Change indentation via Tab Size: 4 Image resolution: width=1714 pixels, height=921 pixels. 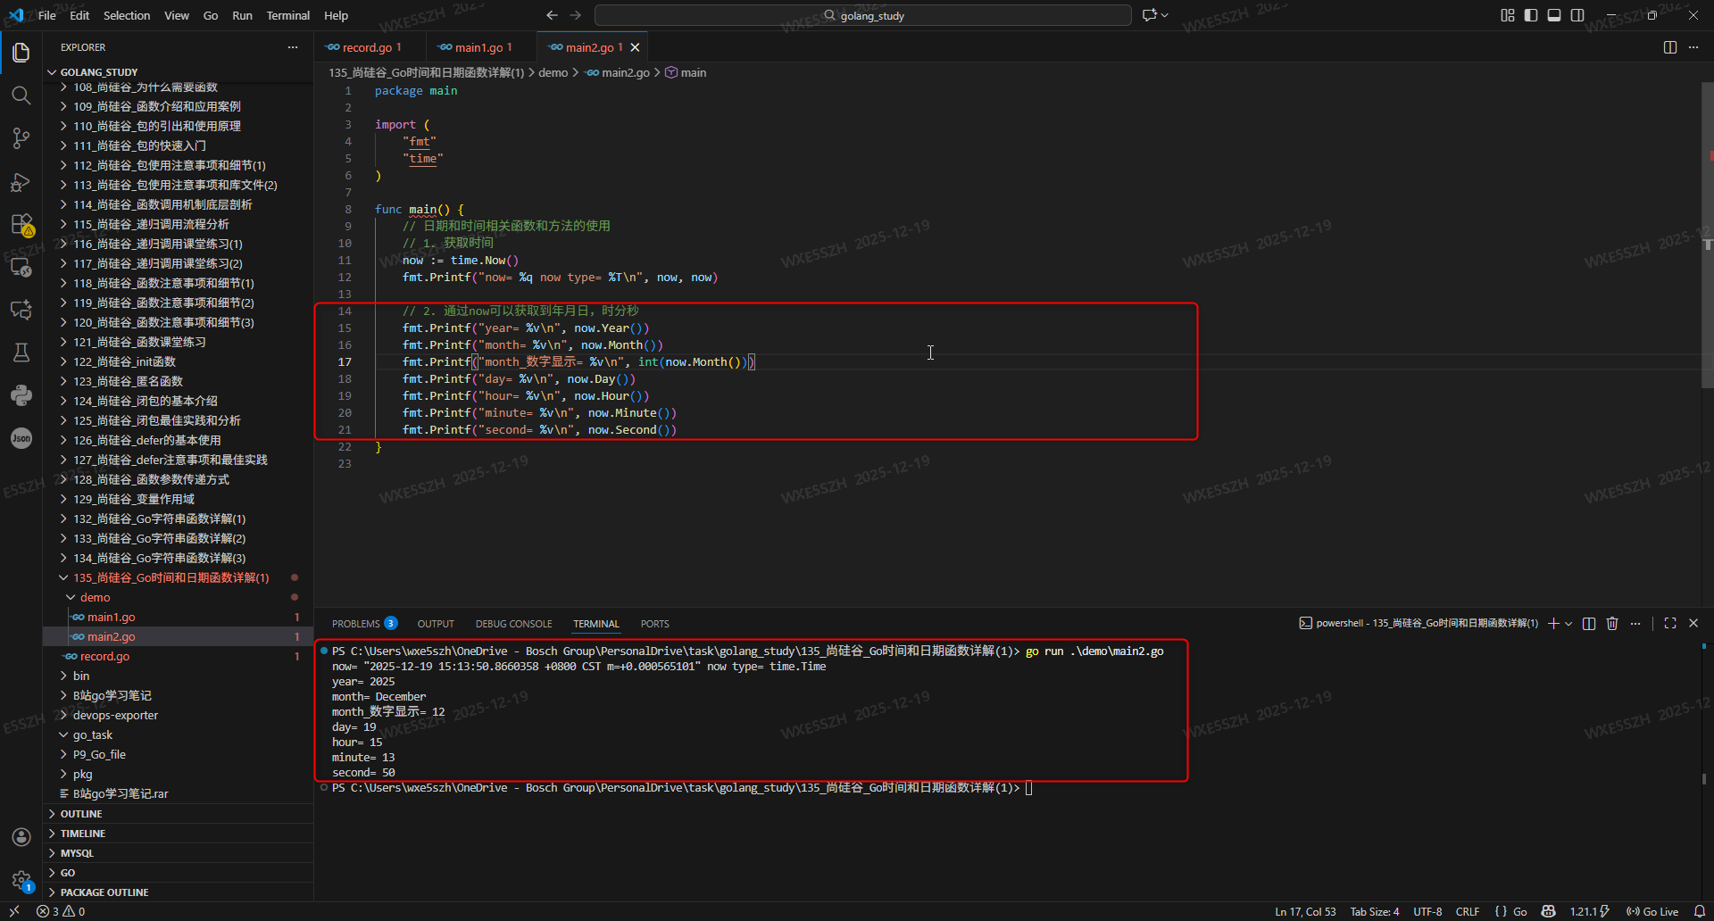(1375, 911)
